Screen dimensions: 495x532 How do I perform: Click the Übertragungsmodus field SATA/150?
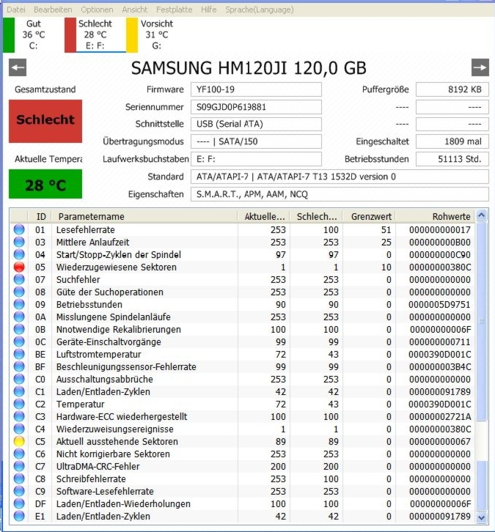click(256, 141)
